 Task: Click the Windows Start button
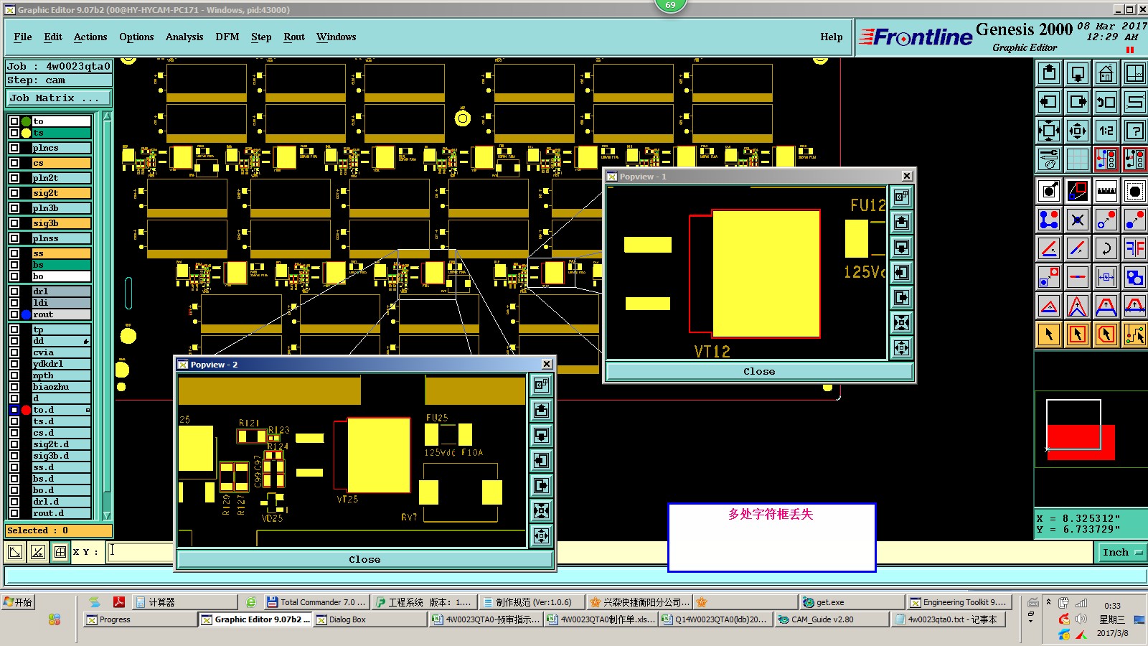(19, 602)
